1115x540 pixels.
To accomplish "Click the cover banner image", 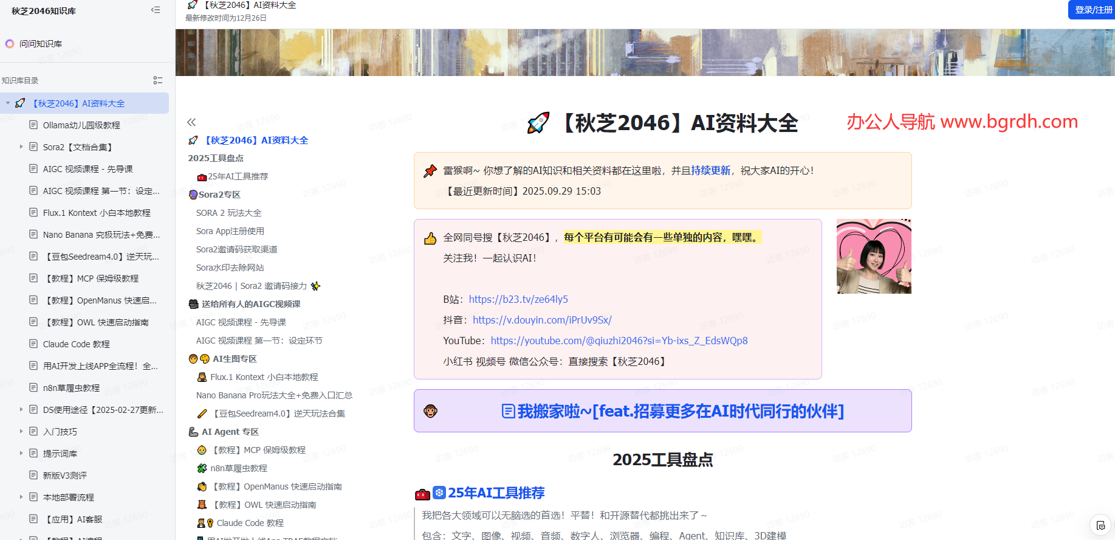I will coord(645,52).
